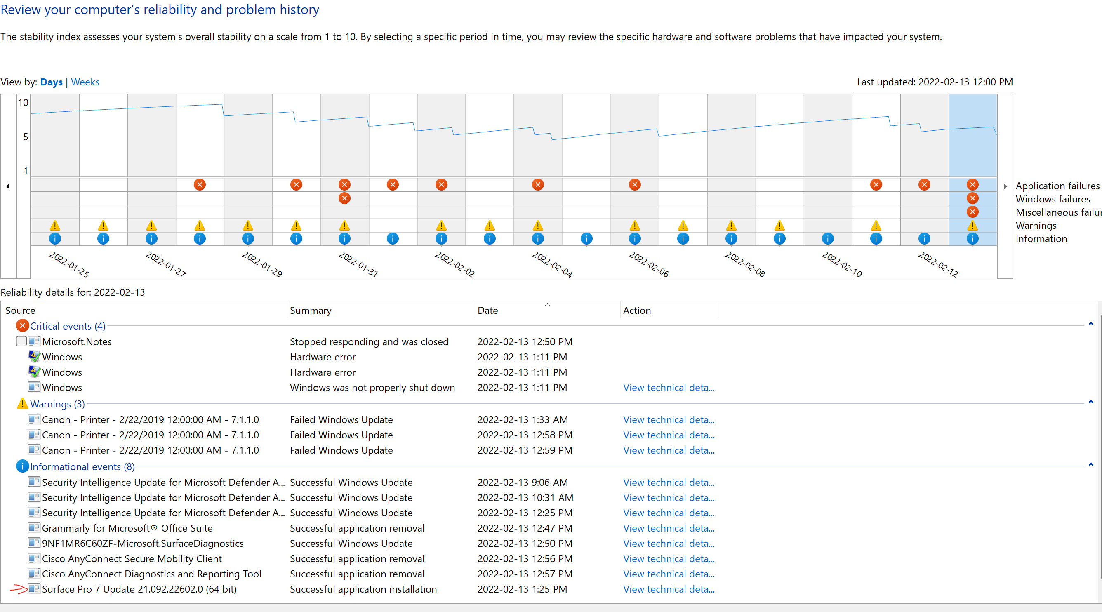The height and width of the screenshot is (612, 1102).
Task: Click the information icon on 2022-02-10
Action: point(828,239)
